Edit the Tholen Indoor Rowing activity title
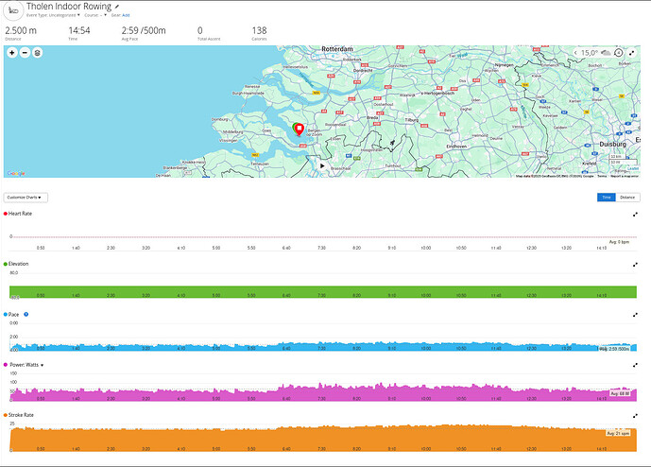Image resolution: width=651 pixels, height=467 pixels. (117, 6)
